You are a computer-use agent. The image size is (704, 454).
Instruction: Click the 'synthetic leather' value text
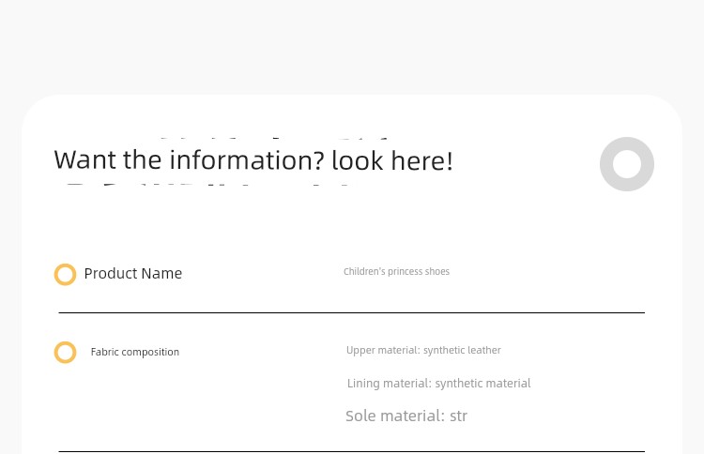pyautogui.click(x=462, y=350)
